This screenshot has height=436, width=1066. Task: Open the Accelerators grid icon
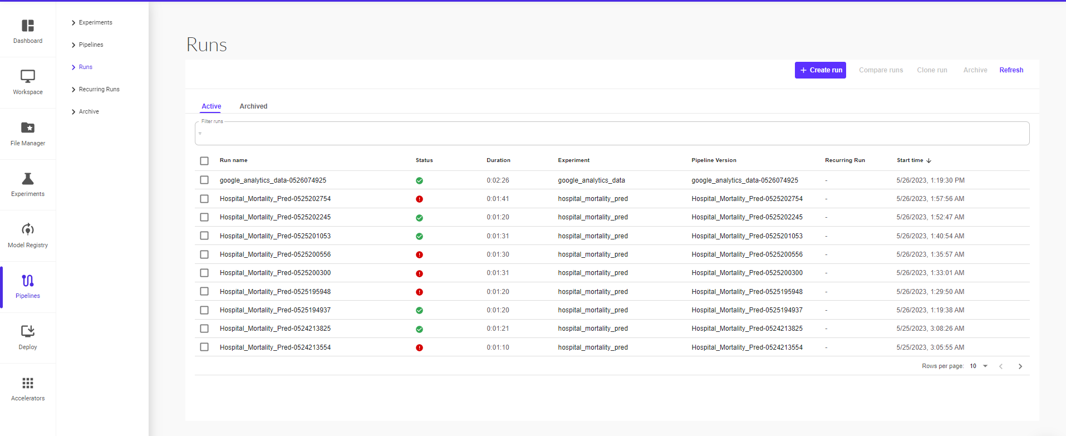coord(28,383)
